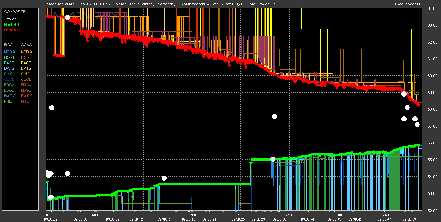Select BOST in the ASKS column
Viewport: 441px width, 222px height.
(x=26, y=57)
